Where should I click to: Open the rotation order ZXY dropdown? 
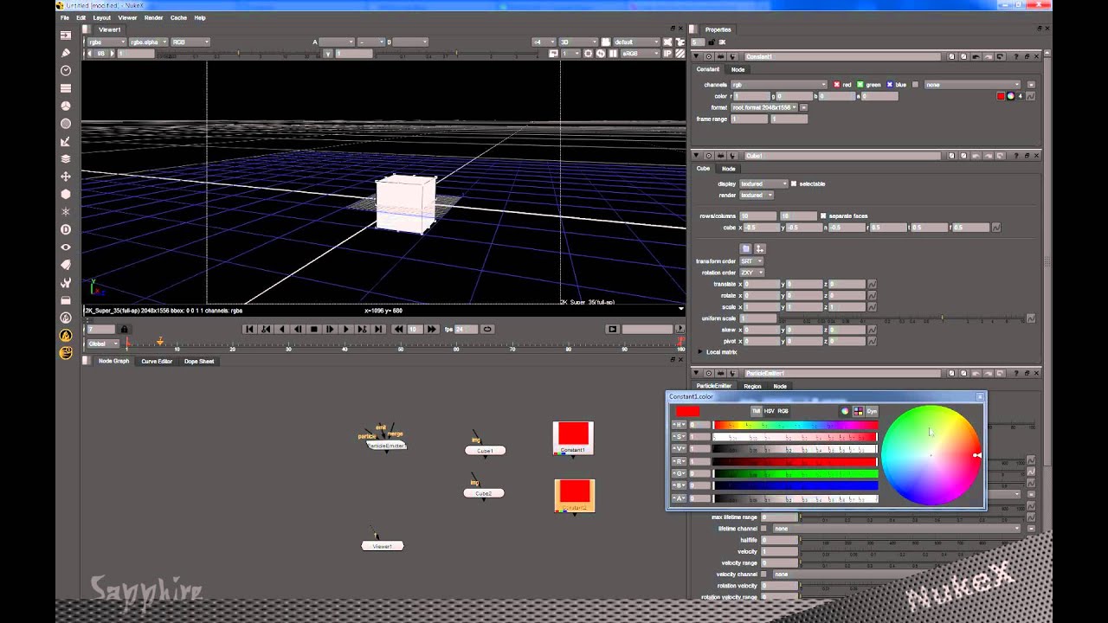click(751, 273)
